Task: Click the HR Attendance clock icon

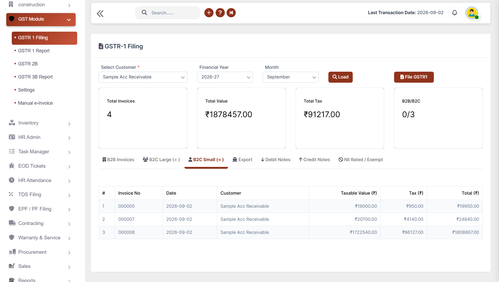Action: (12, 180)
